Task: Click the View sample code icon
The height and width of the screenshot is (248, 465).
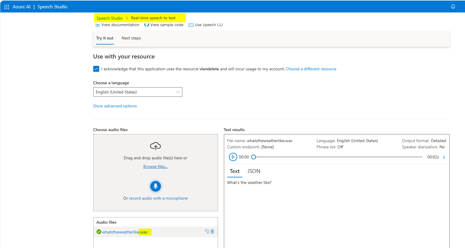Action: [x=146, y=25]
